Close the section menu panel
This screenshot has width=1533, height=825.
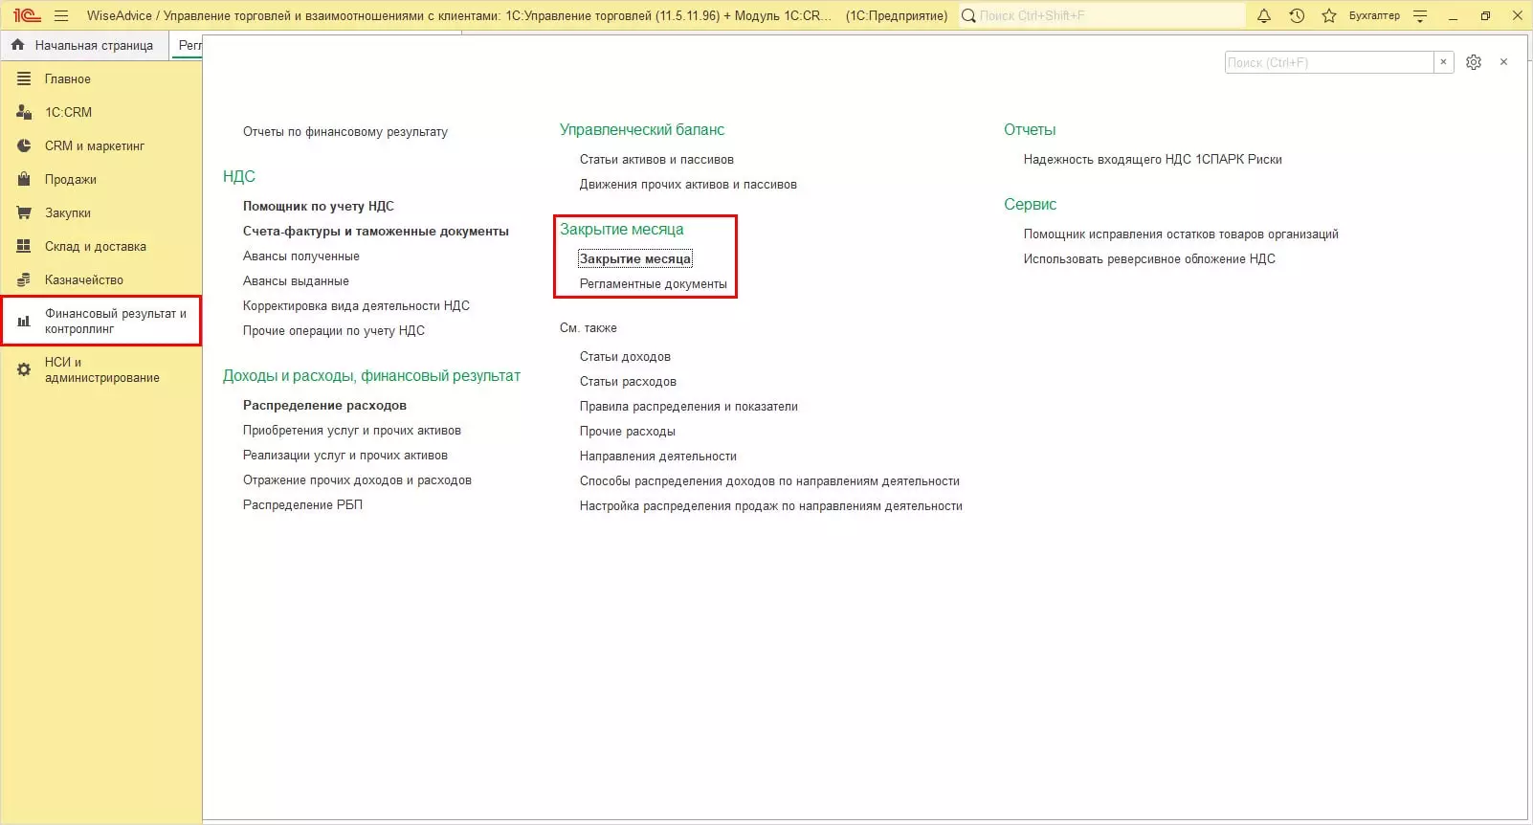coord(1504,62)
